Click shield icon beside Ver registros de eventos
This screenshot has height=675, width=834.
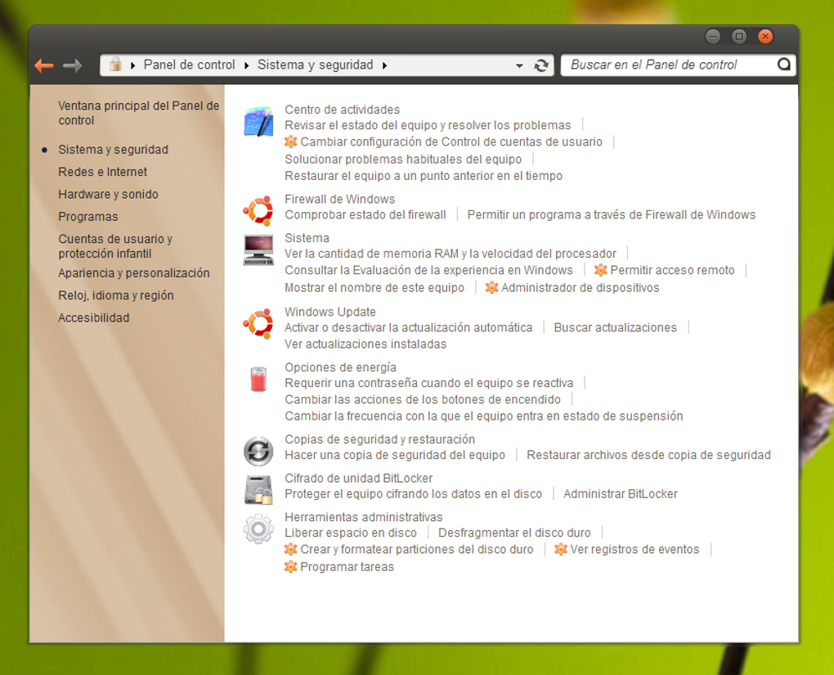(561, 549)
